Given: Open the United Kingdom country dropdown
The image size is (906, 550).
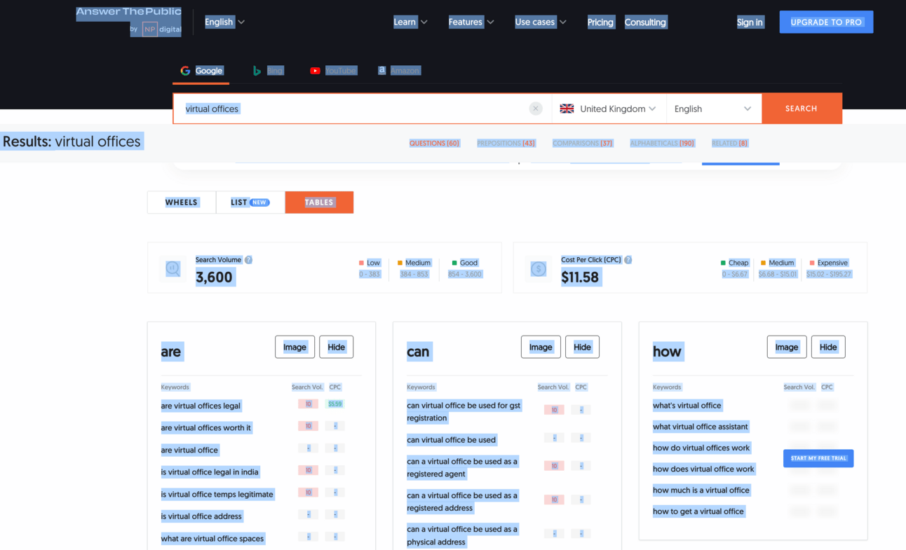Looking at the screenshot, I should click(608, 109).
